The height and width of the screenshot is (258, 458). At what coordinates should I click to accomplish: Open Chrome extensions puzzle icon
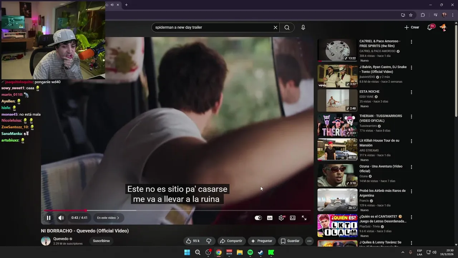coord(423,15)
